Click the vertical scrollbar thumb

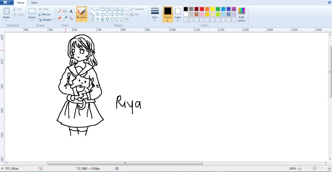click(x=330, y=72)
